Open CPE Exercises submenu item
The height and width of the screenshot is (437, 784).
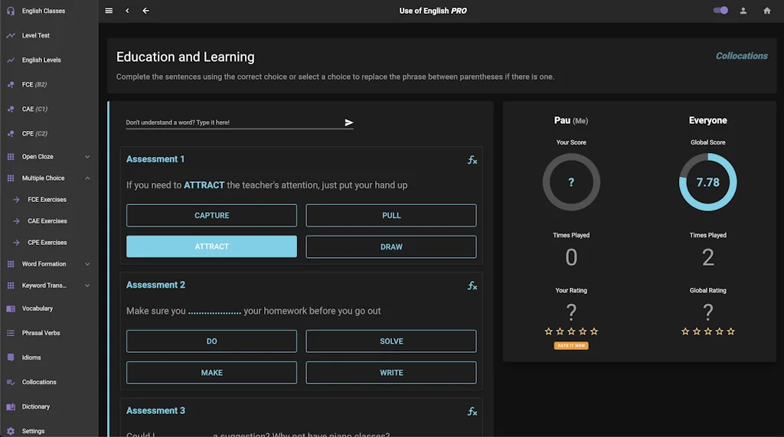tap(47, 243)
